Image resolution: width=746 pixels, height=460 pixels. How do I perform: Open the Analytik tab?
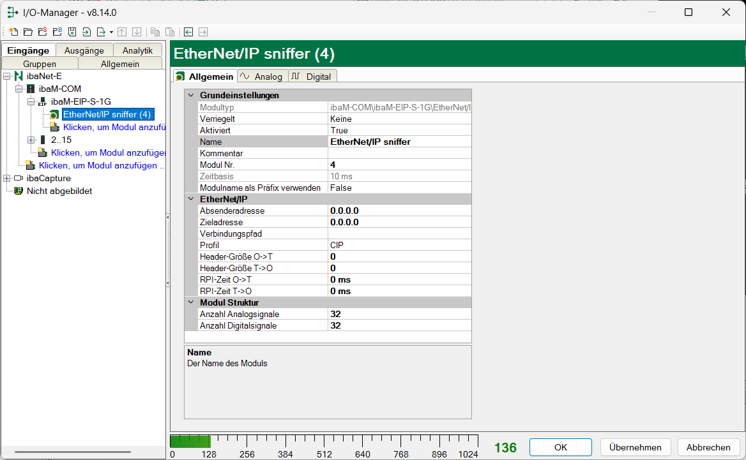pyautogui.click(x=137, y=50)
